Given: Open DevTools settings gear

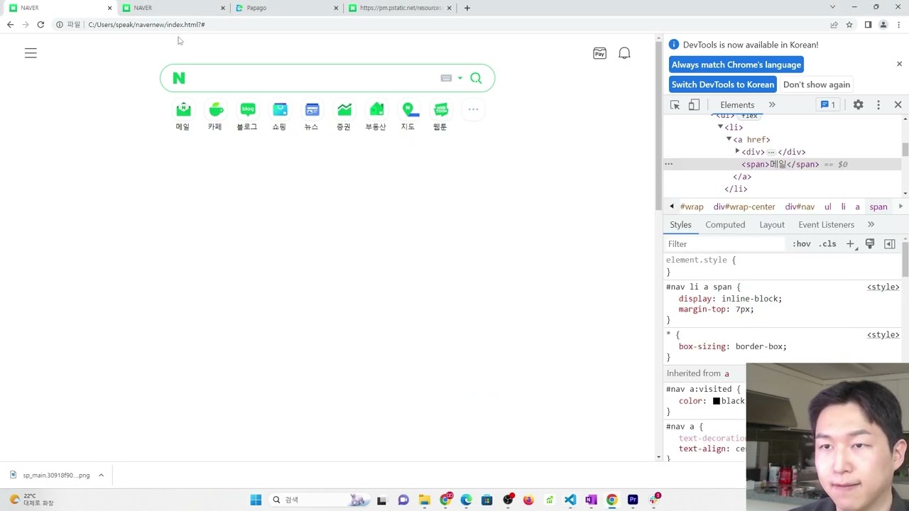Looking at the screenshot, I should tap(859, 105).
